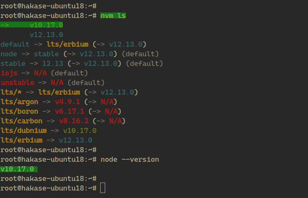Click the node --version command text

tap(130, 159)
